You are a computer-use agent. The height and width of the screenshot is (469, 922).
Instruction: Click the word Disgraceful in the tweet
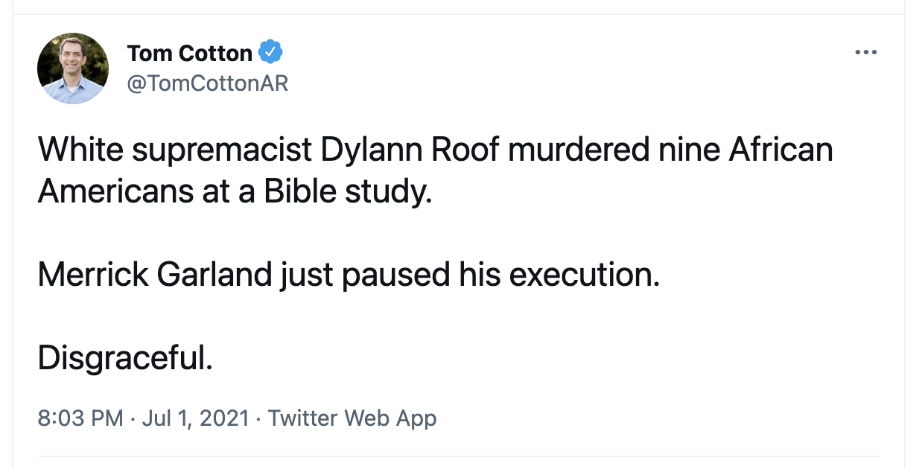tap(125, 359)
